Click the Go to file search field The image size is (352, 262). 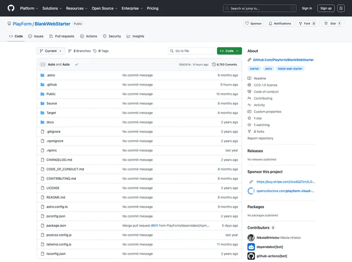point(192,51)
